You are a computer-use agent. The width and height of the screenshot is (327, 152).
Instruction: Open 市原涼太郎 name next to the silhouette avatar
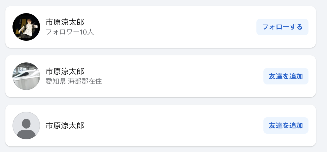click(x=65, y=126)
